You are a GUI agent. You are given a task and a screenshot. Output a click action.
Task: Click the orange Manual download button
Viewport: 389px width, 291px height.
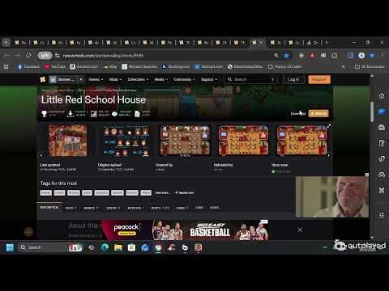[x=318, y=113]
